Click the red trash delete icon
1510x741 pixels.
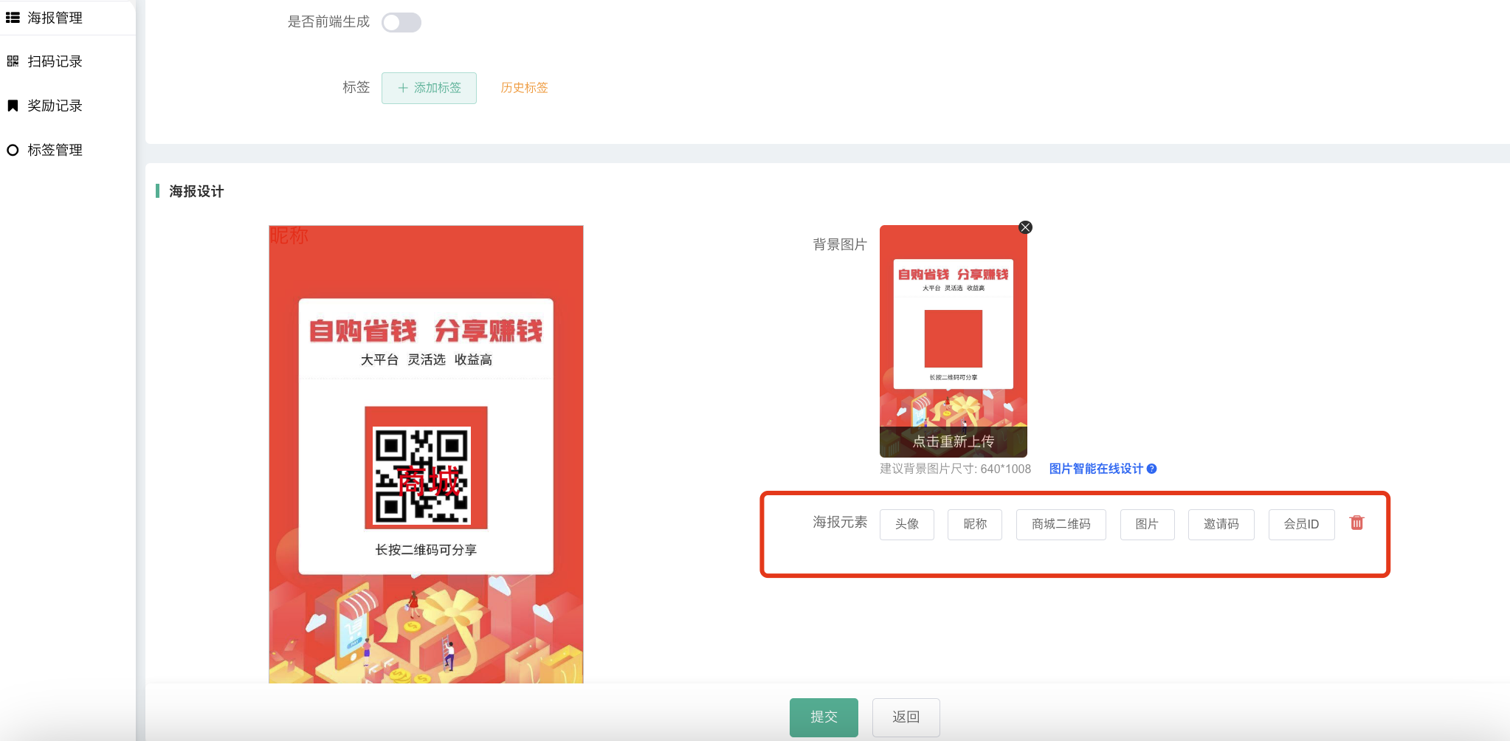[x=1356, y=523]
